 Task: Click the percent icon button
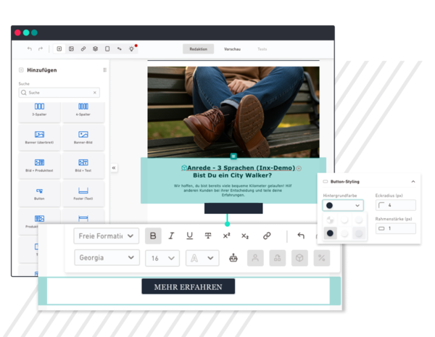tap(321, 258)
